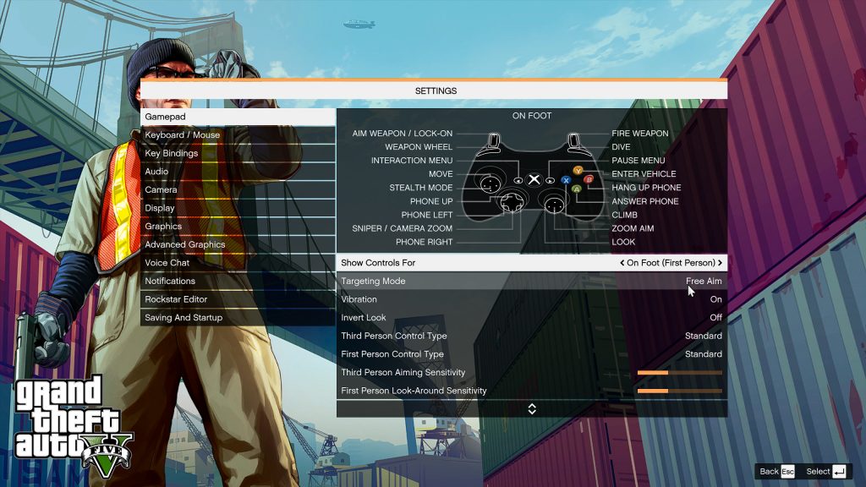The width and height of the screenshot is (866, 487).
Task: Click the STEALTH MODE label
Action: pos(421,188)
